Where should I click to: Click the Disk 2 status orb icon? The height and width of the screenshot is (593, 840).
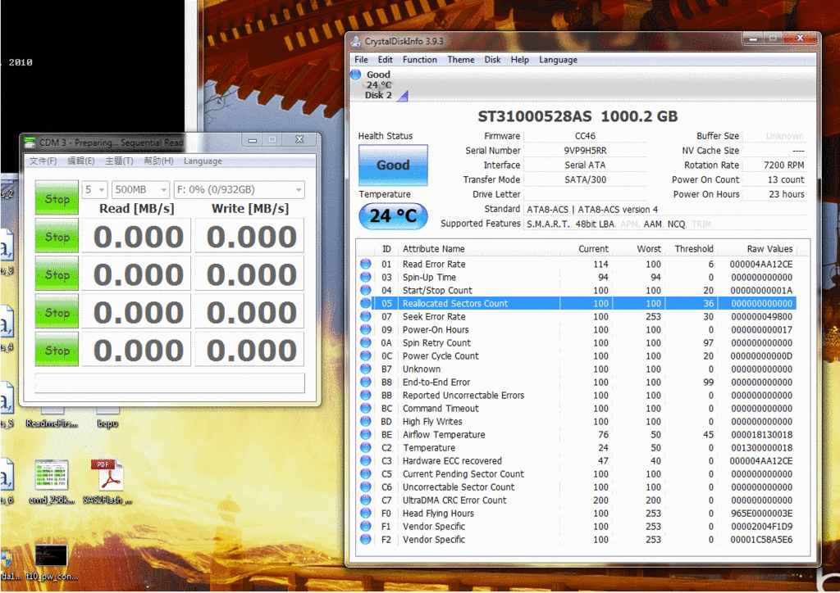[x=355, y=75]
